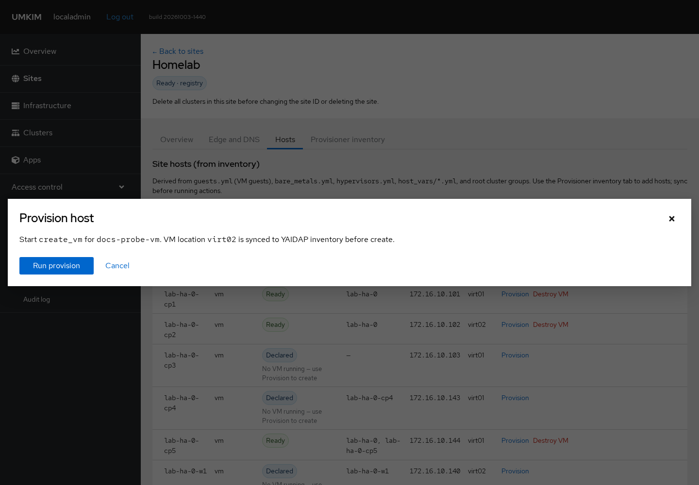
Task: Open the Audit log sidebar item
Action: click(x=36, y=300)
